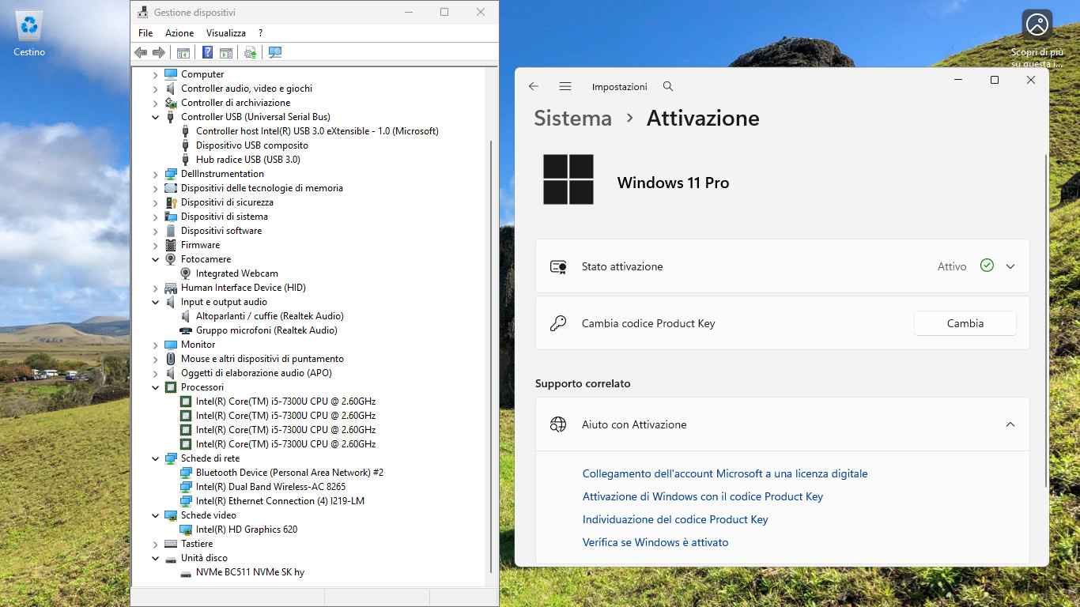Click the update driver toolbar icon
Image resolution: width=1080 pixels, height=607 pixels.
point(251,52)
